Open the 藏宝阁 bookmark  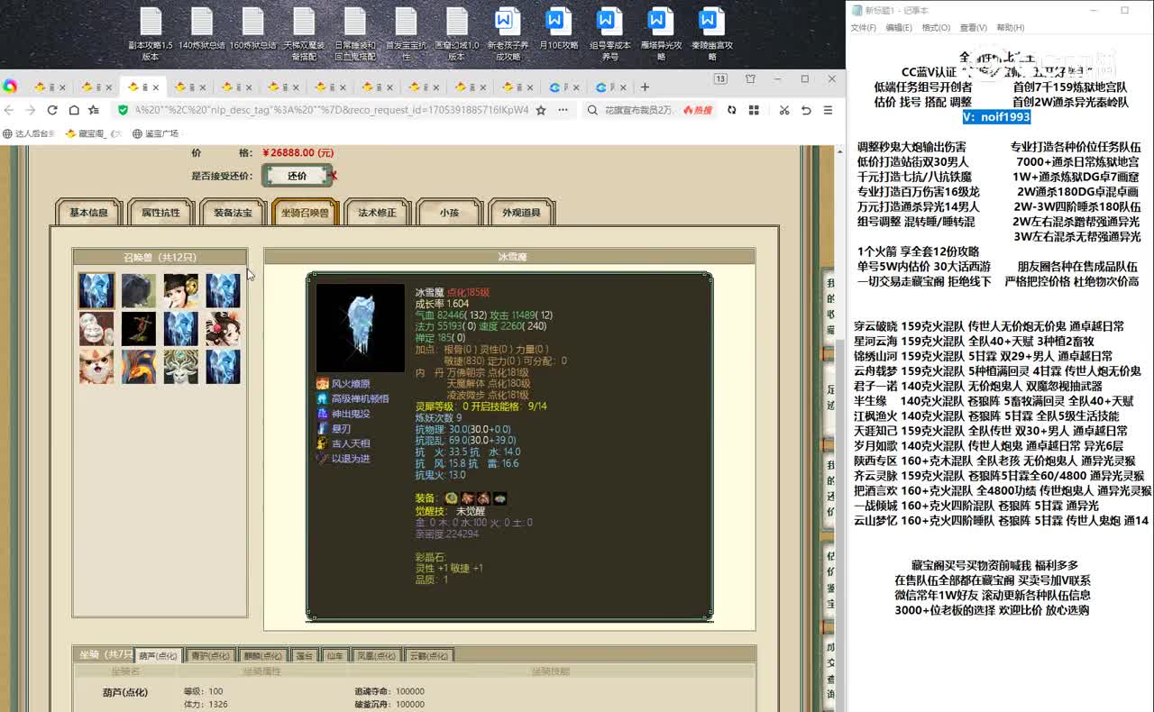click(93, 133)
